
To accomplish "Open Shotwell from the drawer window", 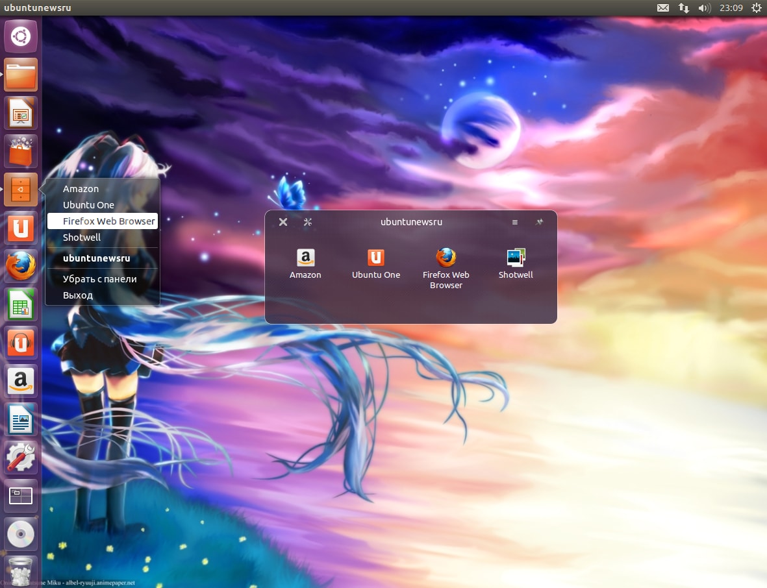I will click(516, 263).
